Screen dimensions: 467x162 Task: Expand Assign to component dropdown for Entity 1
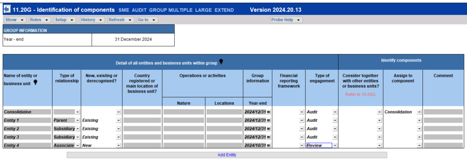pyautogui.click(x=419, y=121)
